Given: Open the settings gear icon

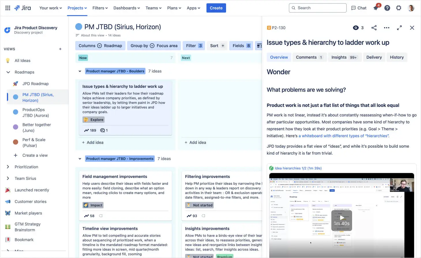Looking at the screenshot, I should (399, 8).
